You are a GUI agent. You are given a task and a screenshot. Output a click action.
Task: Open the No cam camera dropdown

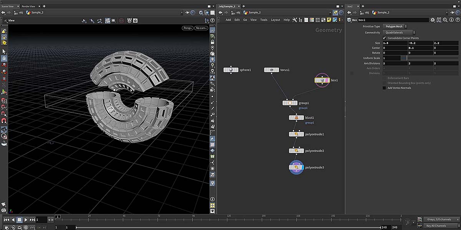(201, 28)
